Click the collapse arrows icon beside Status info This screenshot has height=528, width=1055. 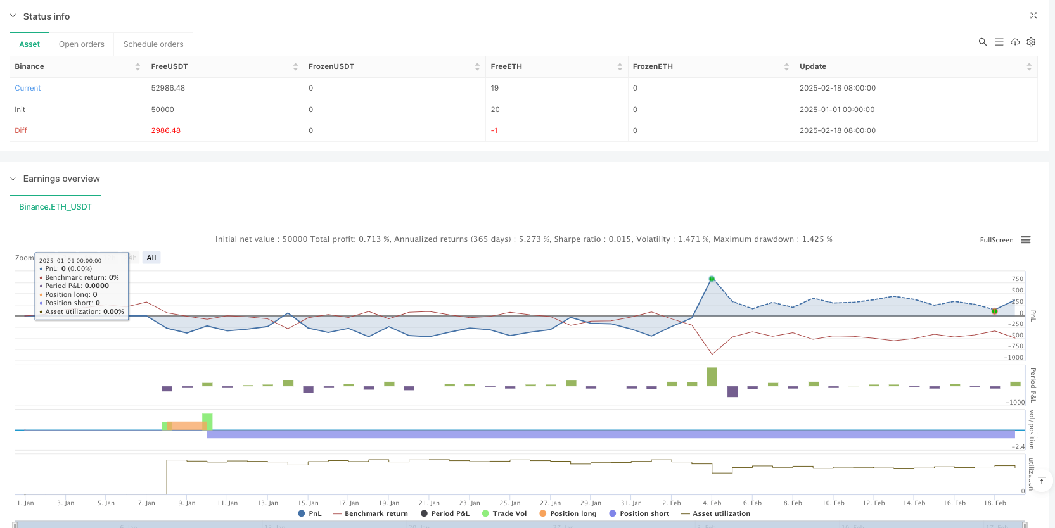coord(1033,16)
